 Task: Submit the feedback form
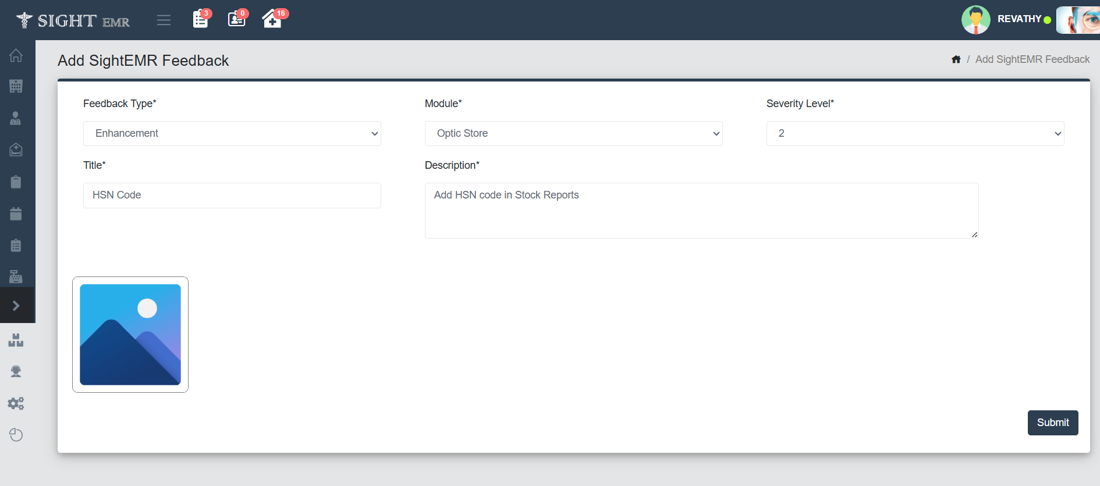tap(1052, 423)
